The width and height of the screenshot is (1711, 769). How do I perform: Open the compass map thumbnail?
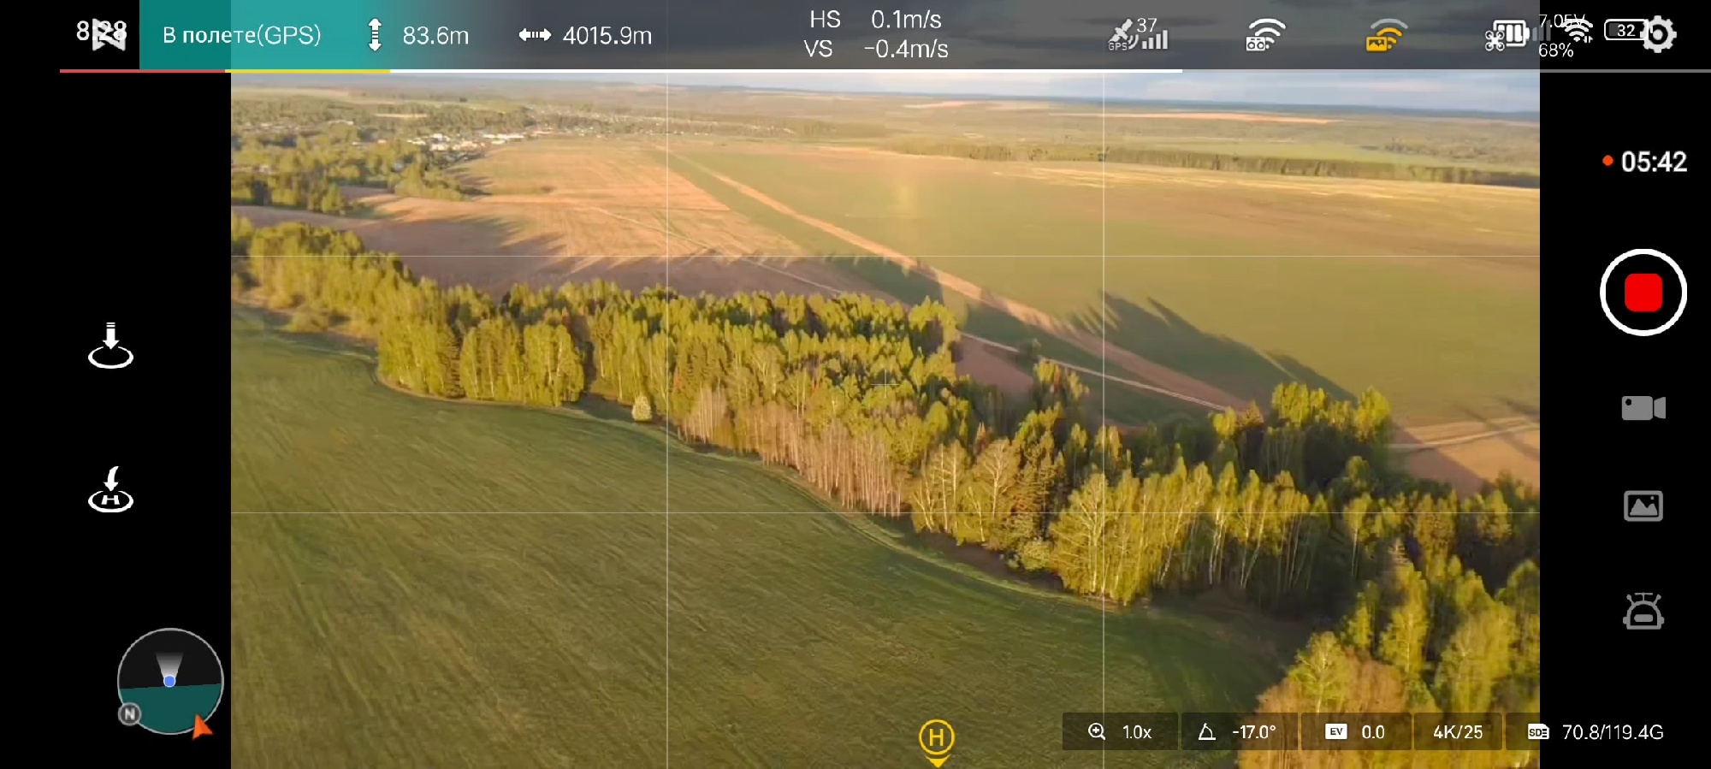(x=169, y=681)
